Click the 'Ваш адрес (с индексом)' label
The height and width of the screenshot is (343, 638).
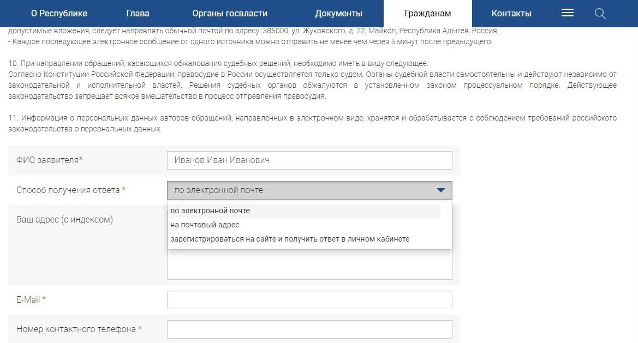[64, 219]
